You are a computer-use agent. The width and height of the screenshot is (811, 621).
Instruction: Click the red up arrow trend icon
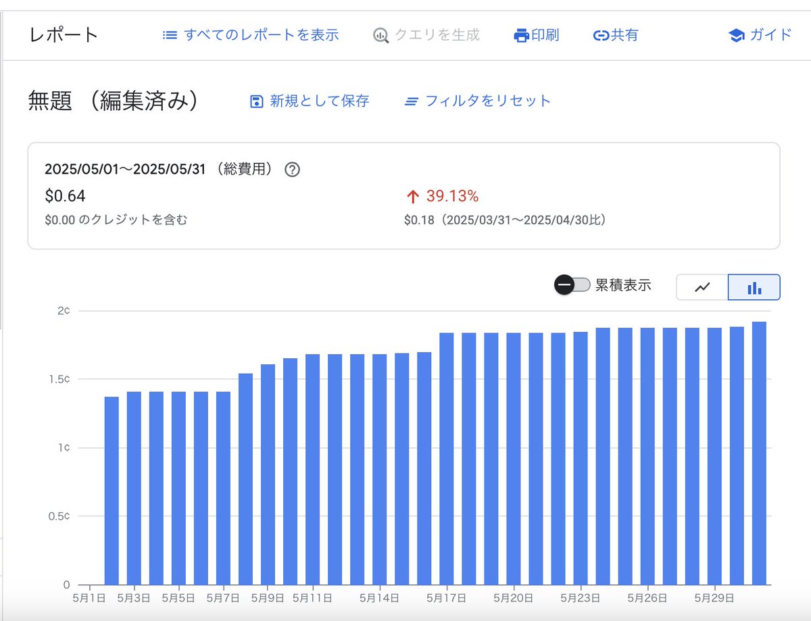[412, 197]
